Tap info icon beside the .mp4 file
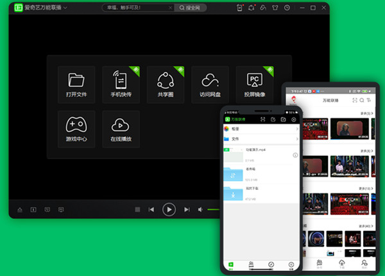Viewport: 385px width, 276px height. coord(295,155)
